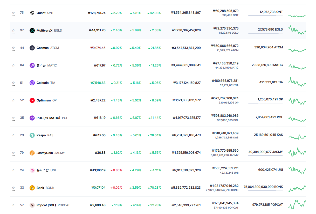Click the Quant 7-day sparkline chart
The width and height of the screenshot is (316, 214).
[x=297, y=16]
